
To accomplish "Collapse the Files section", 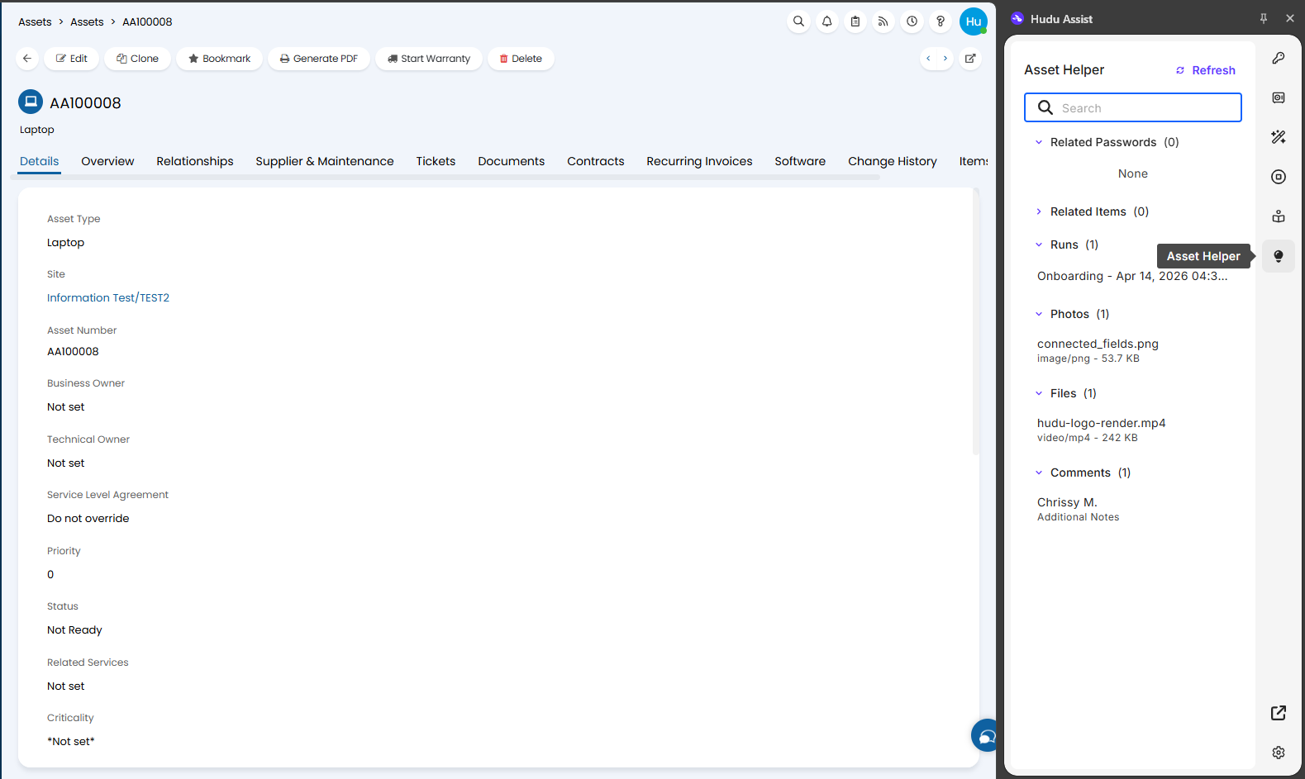I will (1039, 393).
